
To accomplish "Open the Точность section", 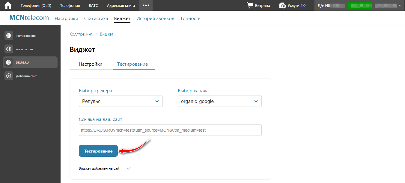I will pyautogui.click(x=190, y=19).
